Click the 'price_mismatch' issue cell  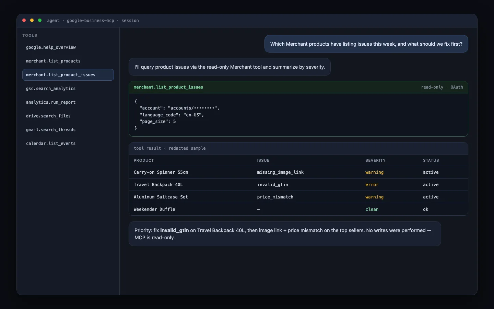[x=275, y=197]
